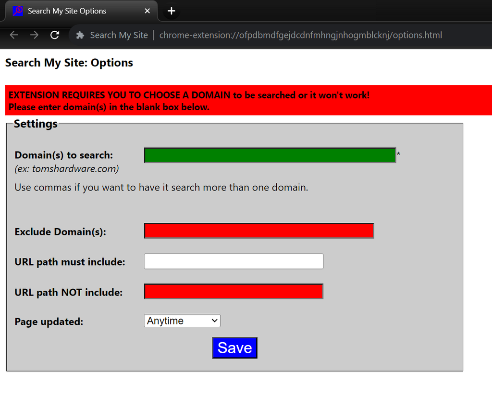Switch to the Search My Site Options tab
Image resolution: width=492 pixels, height=398 pixels.
(x=77, y=11)
